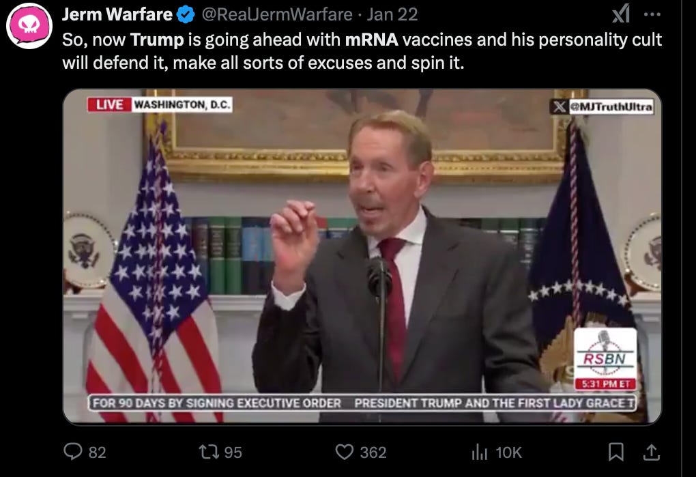View analytics via the bar chart icon

click(x=480, y=452)
